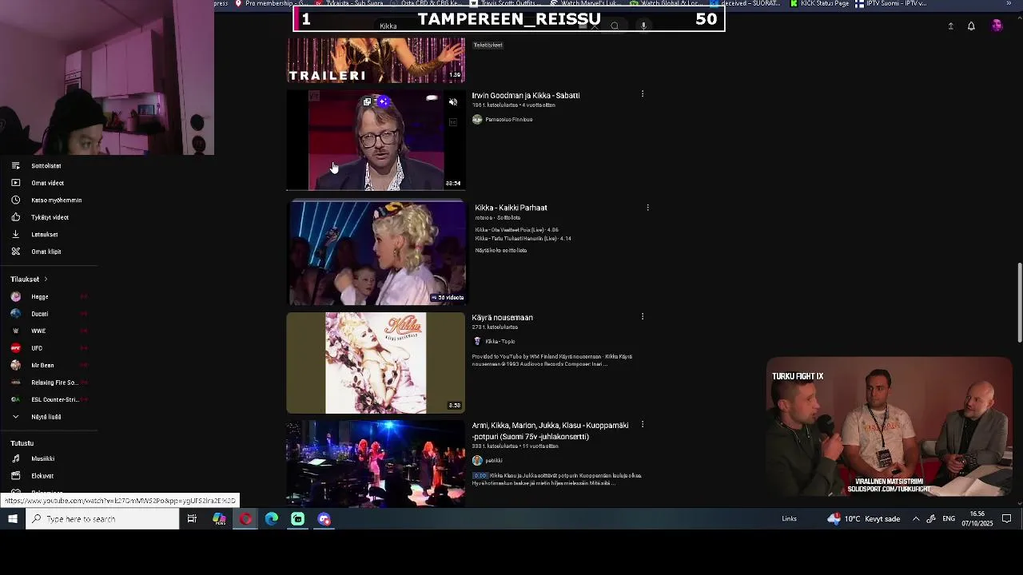Open Task View on taskbar
The image size is (1023, 575).
(192, 519)
